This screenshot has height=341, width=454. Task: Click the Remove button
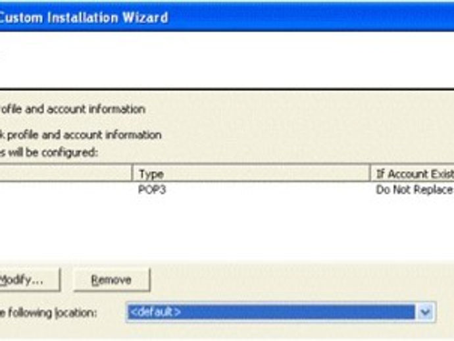point(112,280)
